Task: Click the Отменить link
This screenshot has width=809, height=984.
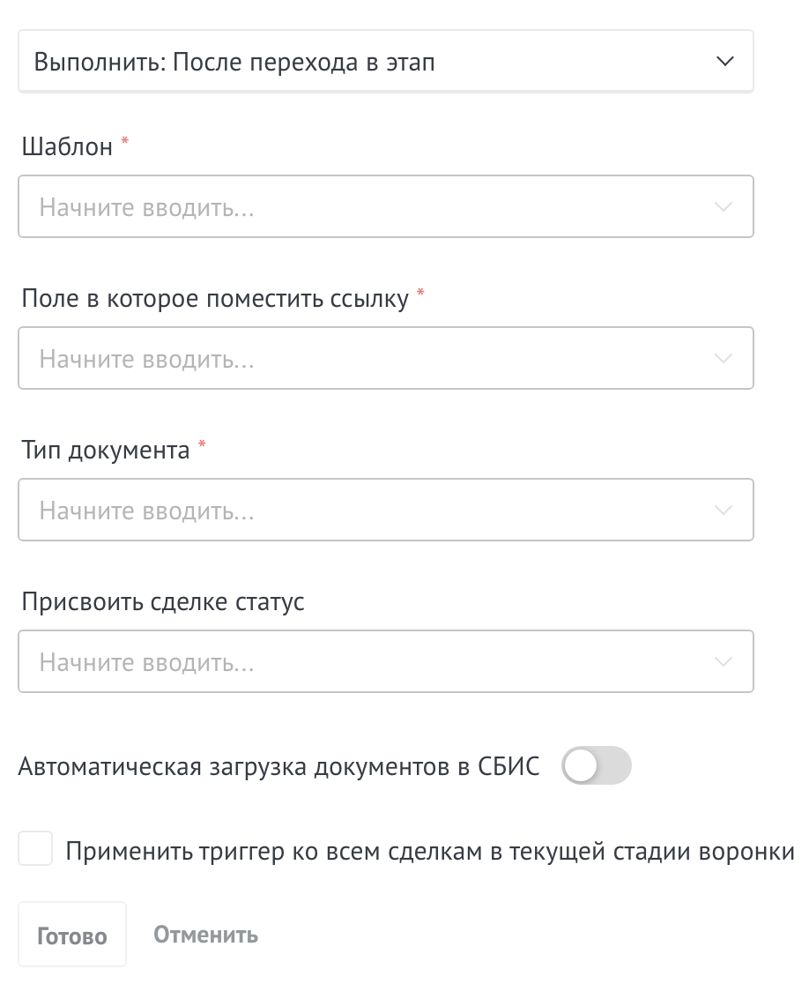Action: 205,935
